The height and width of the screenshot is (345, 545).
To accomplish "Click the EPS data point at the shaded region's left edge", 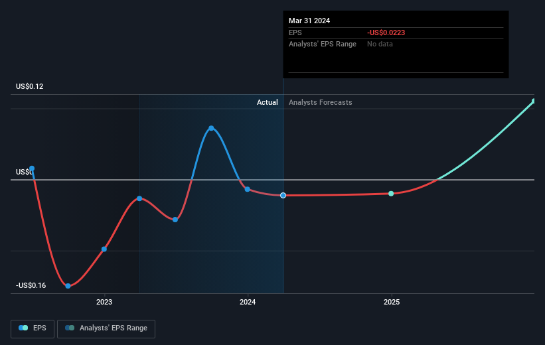I will click(x=139, y=198).
